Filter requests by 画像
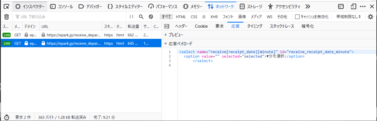377x121 pixels. (x=242, y=17)
